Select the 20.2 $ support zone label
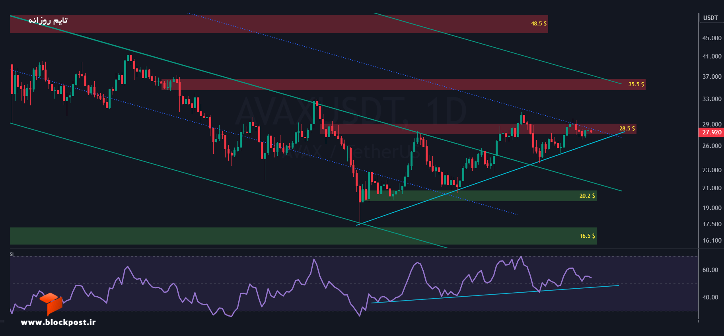Screen dimensions: 724x336 [587, 196]
